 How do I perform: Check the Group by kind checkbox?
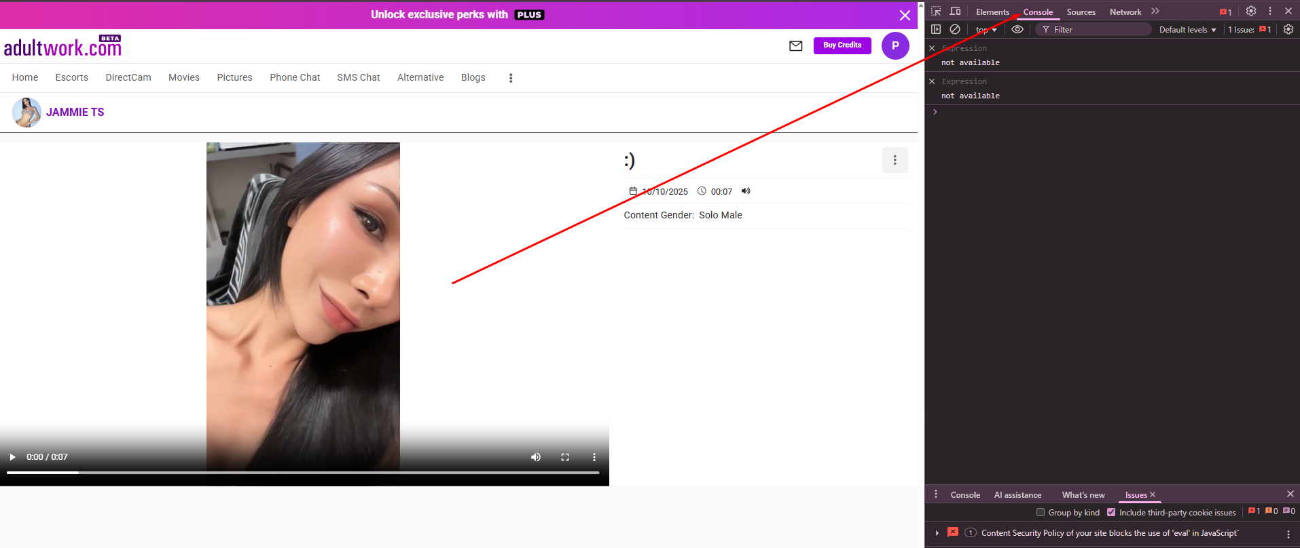(1040, 512)
